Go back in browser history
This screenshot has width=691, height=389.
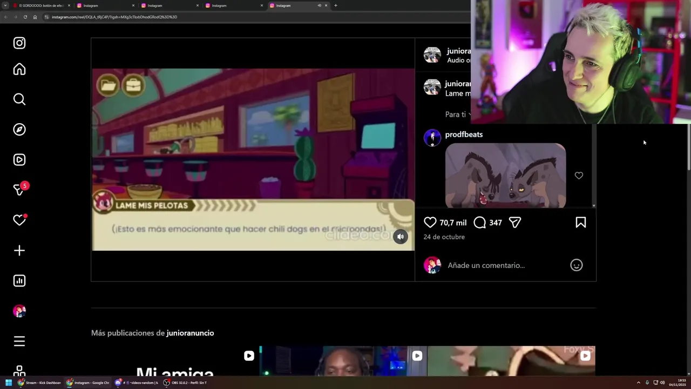pos(5,17)
